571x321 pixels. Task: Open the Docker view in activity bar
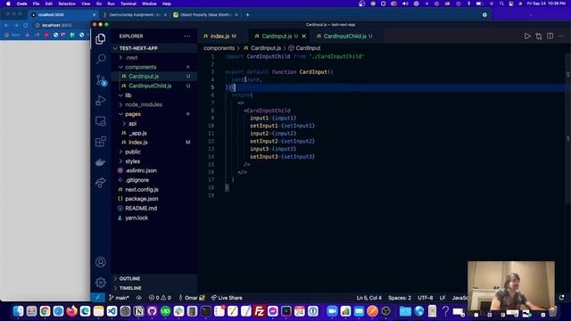coord(101,162)
